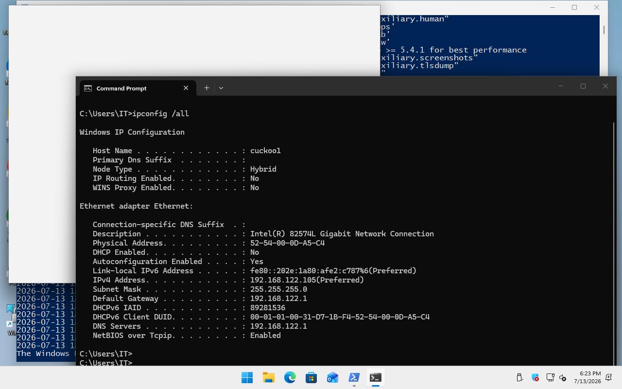Click the Default Gateway value '192.168.122.1'
622x389 pixels.
(x=278, y=299)
